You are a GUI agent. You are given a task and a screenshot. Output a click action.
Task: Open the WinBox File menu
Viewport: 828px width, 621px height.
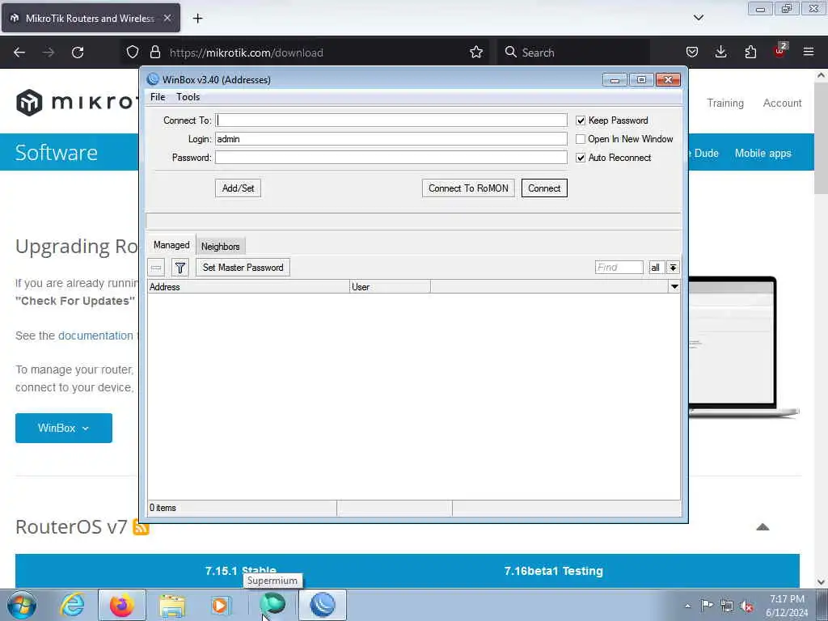(x=158, y=97)
